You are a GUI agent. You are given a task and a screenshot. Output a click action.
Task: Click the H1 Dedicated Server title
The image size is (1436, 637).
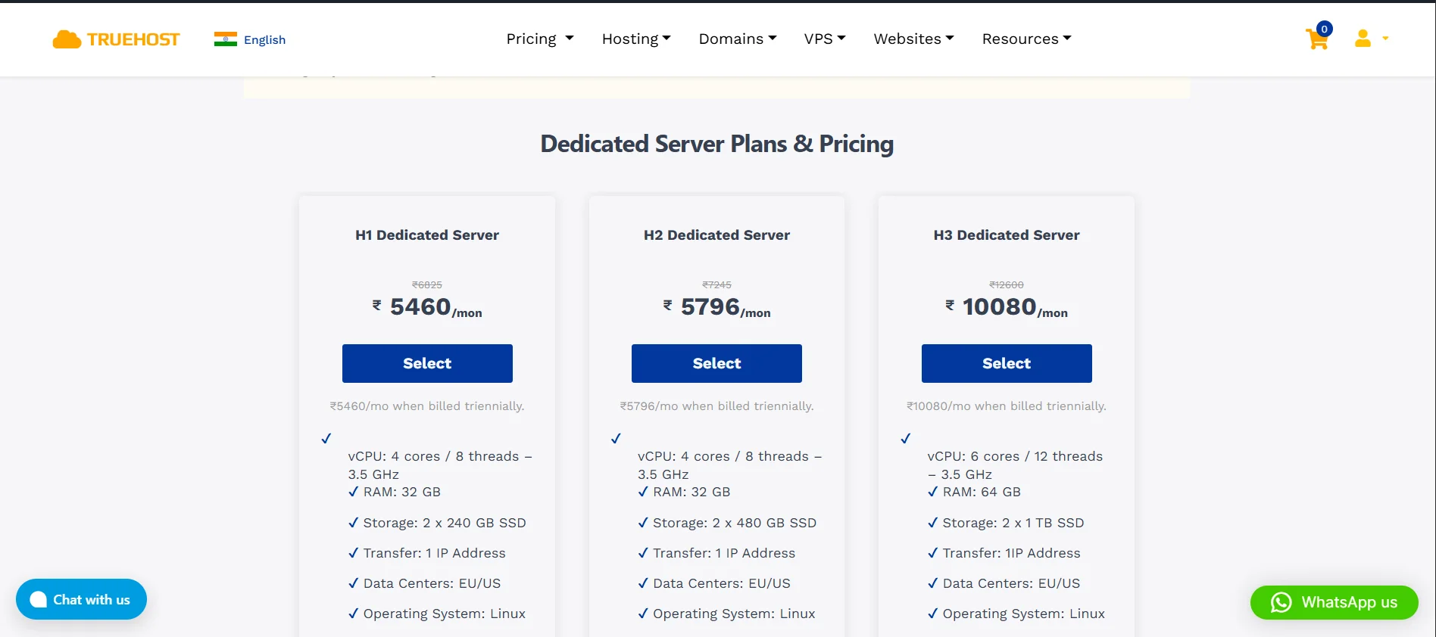point(427,235)
